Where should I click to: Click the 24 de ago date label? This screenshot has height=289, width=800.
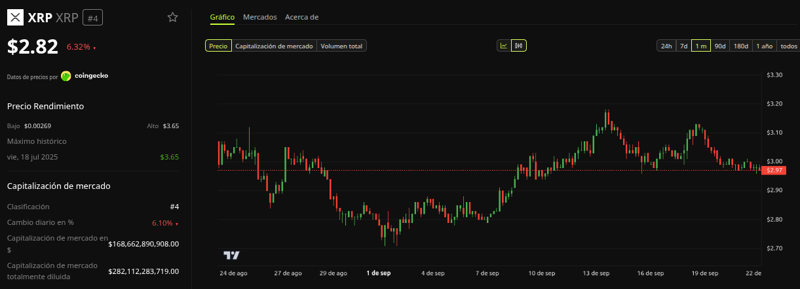233,273
